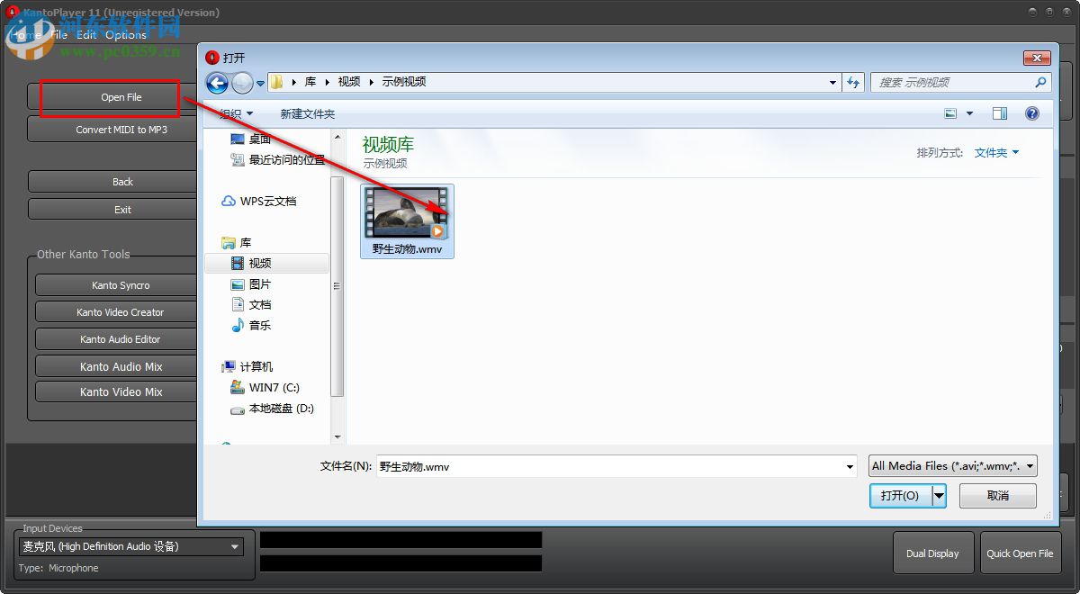Open the All Media Files file type dropdown
The image size is (1080, 594).
point(953,466)
